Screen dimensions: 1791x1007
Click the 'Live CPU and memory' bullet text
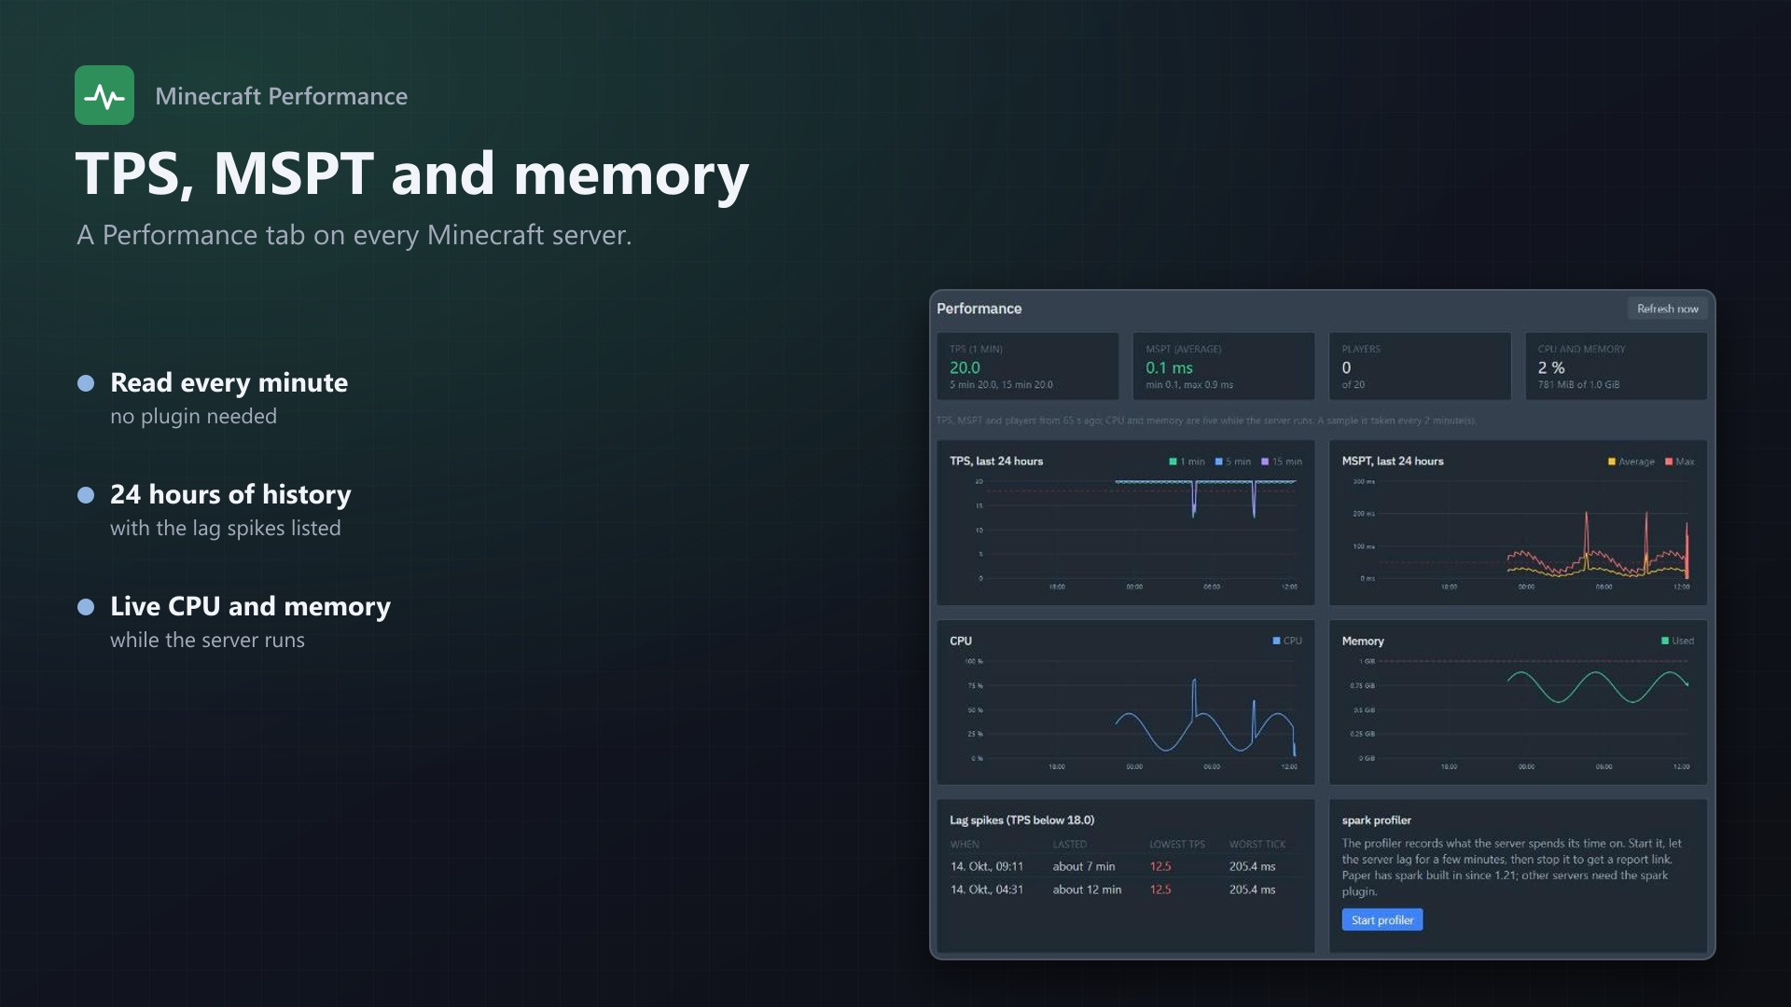coord(250,606)
